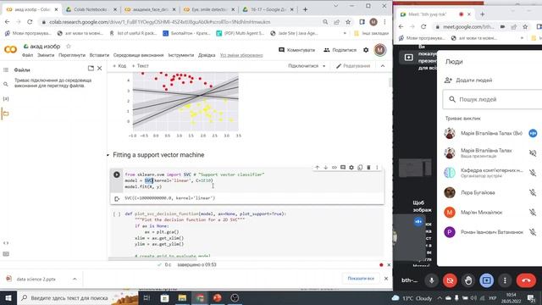Open Meet more options three dots
542x305 pixels.
(x=505, y=280)
